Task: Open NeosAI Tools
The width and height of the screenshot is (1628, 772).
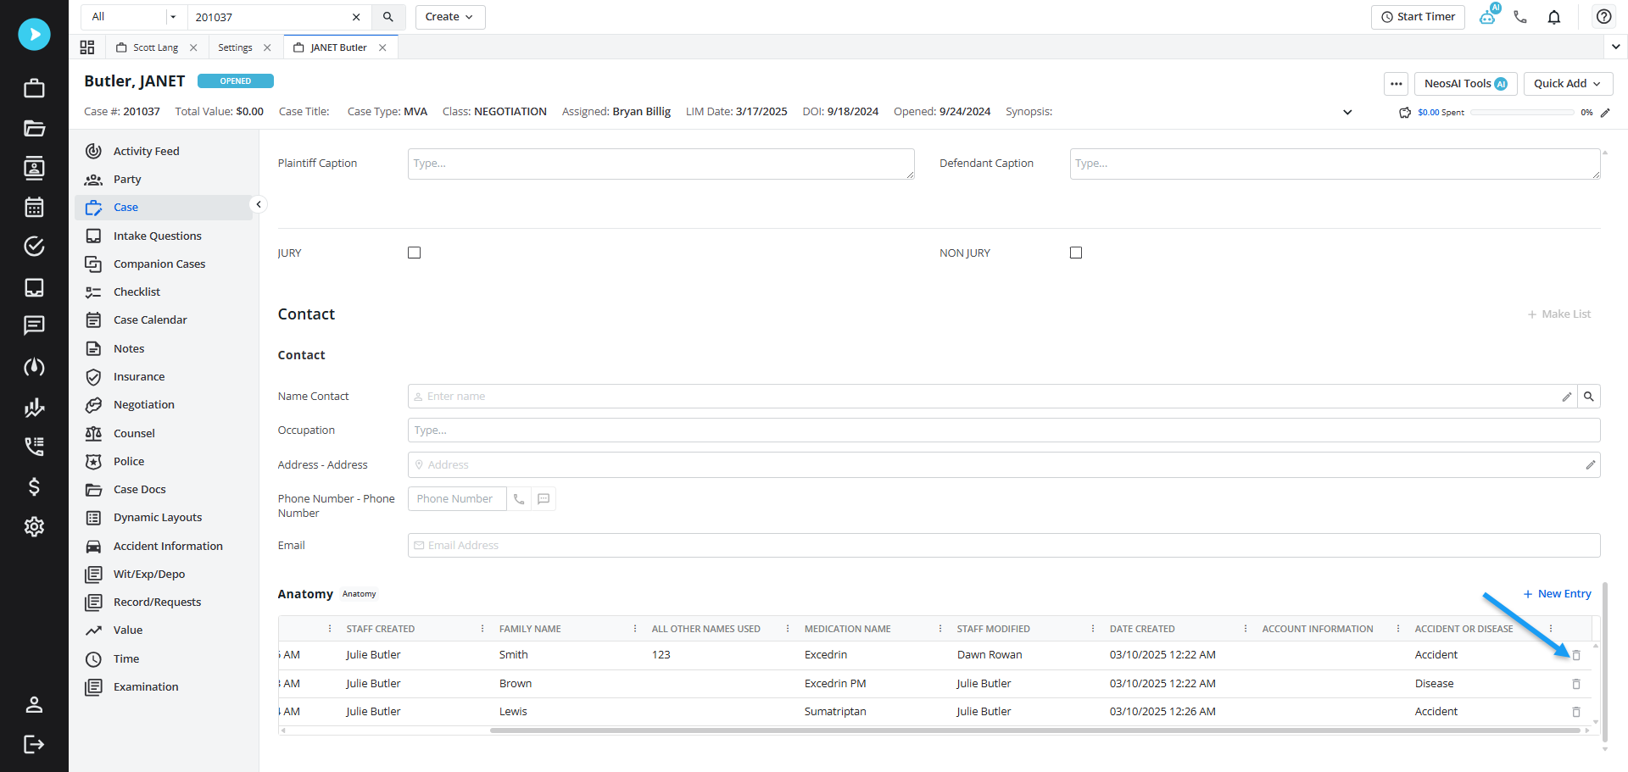Action: click(x=1466, y=84)
